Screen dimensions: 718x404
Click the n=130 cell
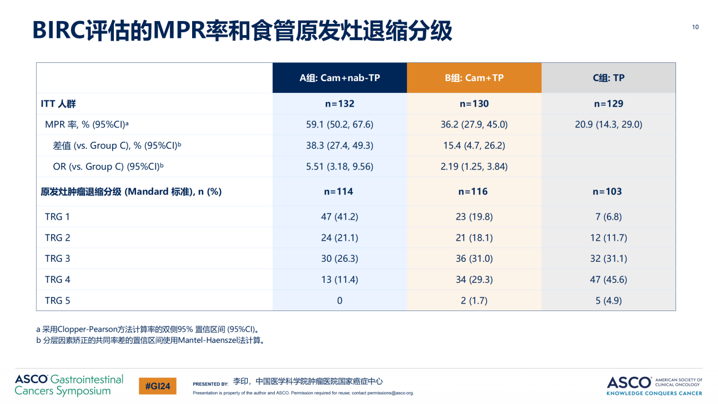474,104
